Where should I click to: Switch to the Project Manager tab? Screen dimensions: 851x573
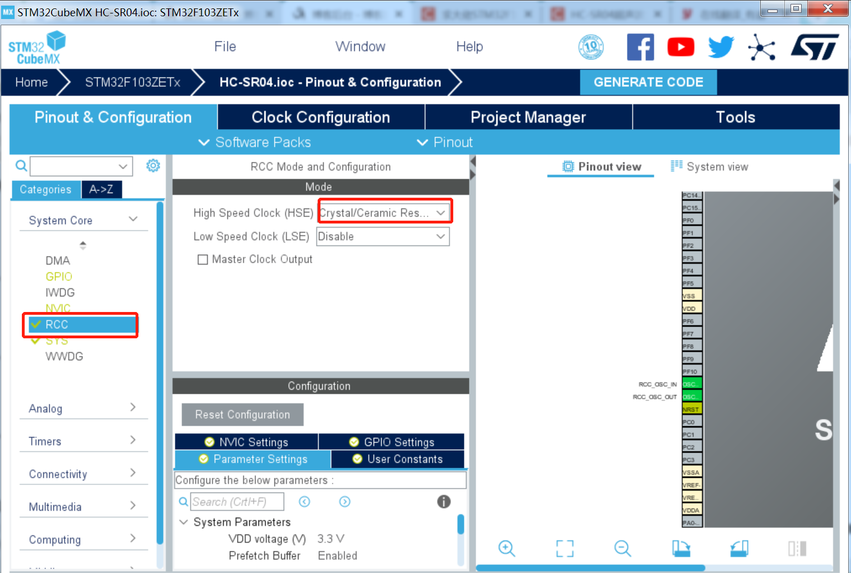(528, 117)
